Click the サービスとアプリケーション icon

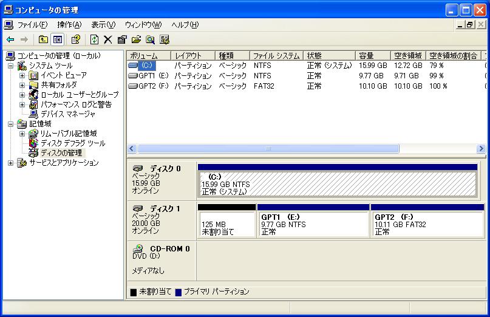(22, 163)
